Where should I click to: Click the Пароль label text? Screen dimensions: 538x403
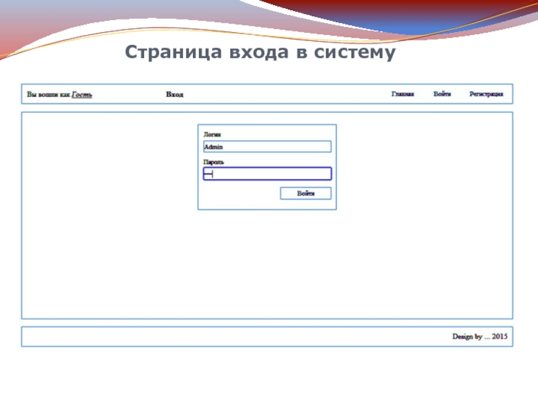(213, 162)
